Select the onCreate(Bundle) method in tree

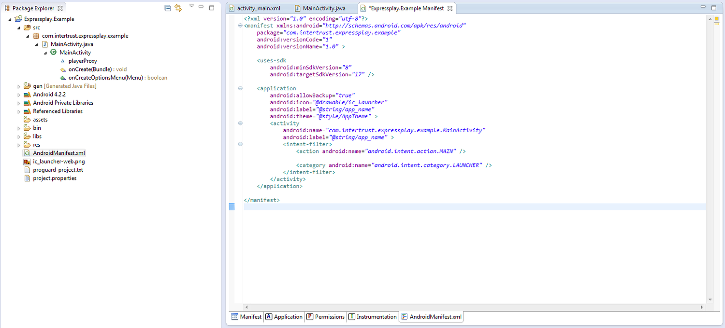(90, 69)
